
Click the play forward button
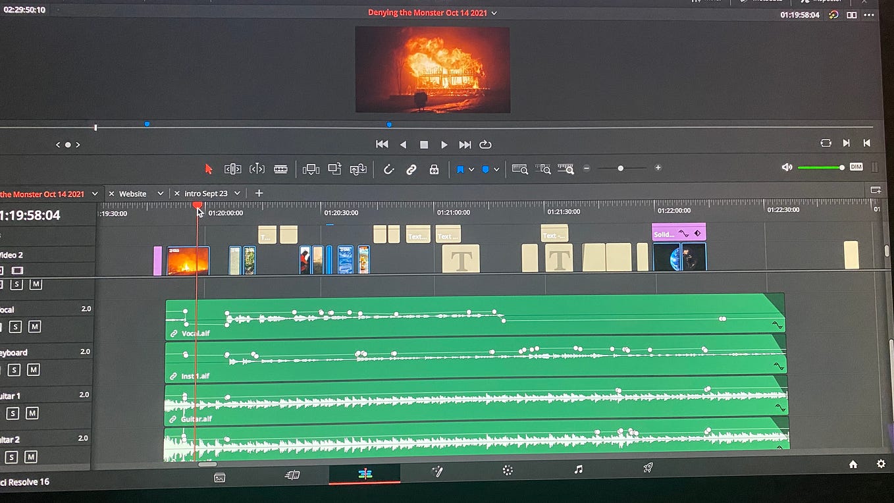444,145
